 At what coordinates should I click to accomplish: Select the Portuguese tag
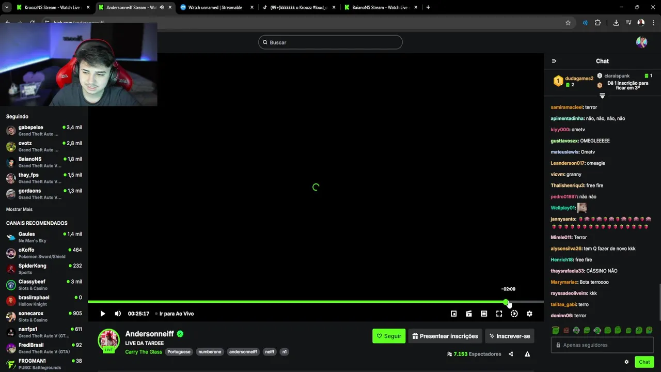[x=179, y=352]
